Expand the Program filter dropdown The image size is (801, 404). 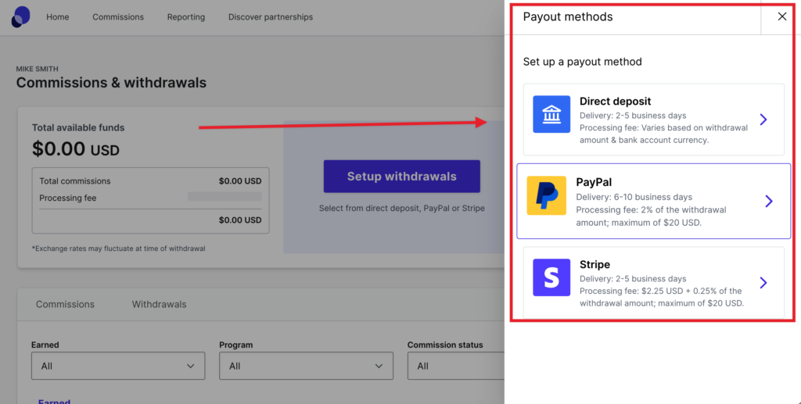(x=306, y=366)
